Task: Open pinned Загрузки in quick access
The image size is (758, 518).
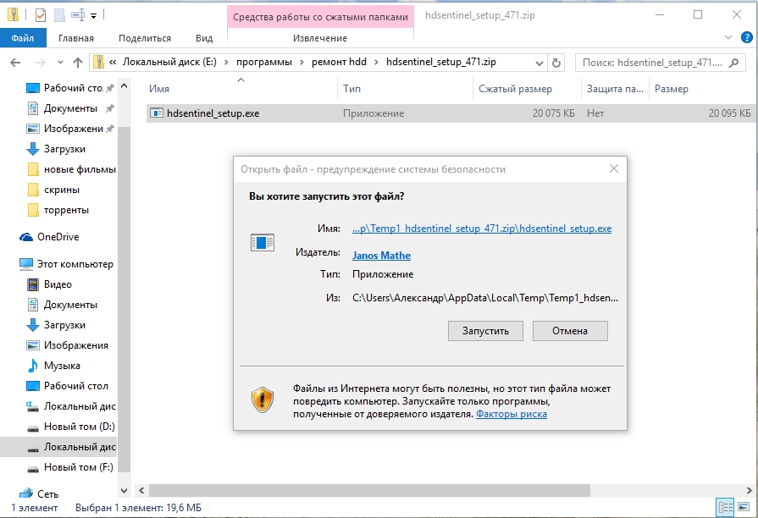Action: point(64,149)
